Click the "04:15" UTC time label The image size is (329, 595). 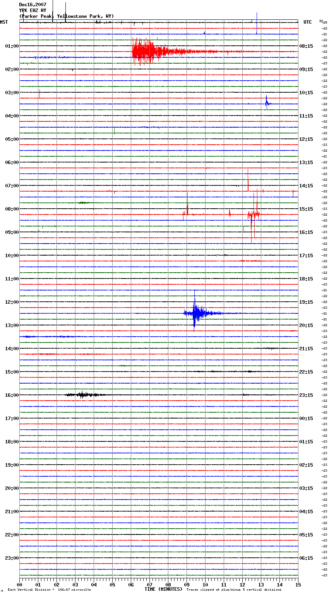[x=306, y=512]
